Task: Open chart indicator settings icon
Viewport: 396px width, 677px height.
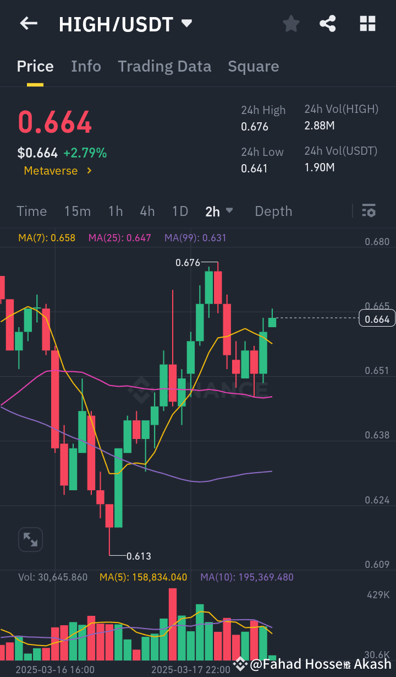Action: coord(369,210)
